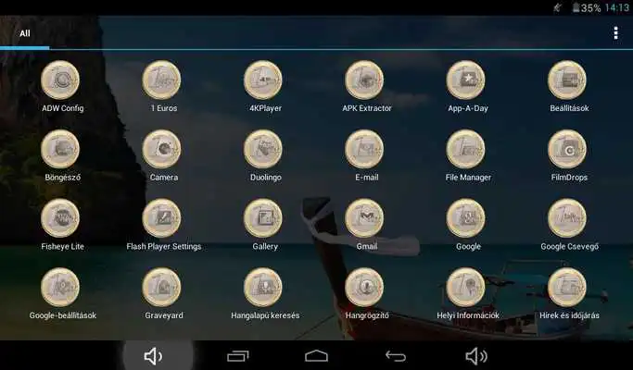Viewport: 633px width, 370px height.
Task: Open the E-mail app
Action: (x=364, y=149)
